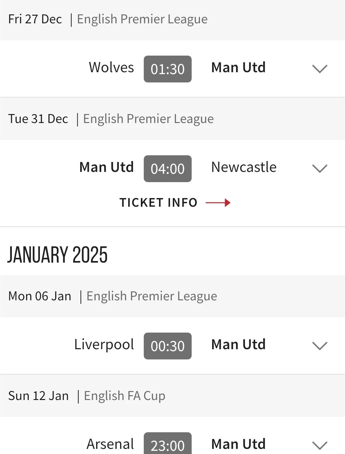Click the Mon 06 Jan date header
The height and width of the screenshot is (454, 345).
point(40,296)
